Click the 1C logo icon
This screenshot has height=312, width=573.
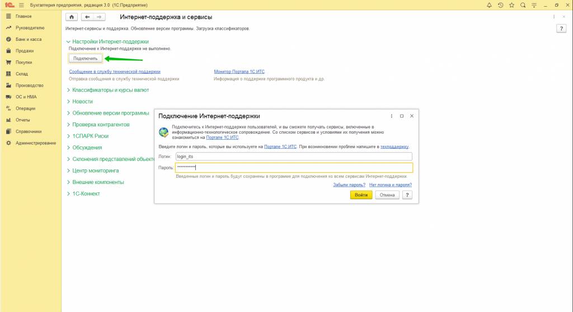[x=10, y=5]
